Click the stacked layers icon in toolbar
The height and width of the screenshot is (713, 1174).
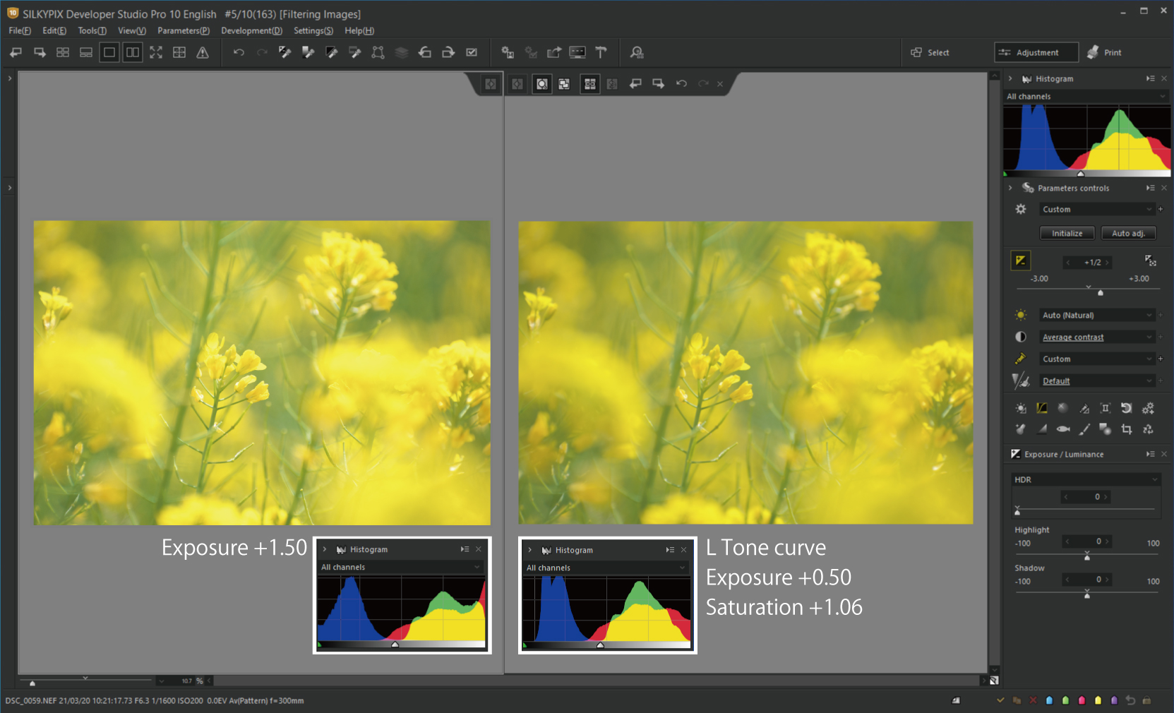coord(402,52)
